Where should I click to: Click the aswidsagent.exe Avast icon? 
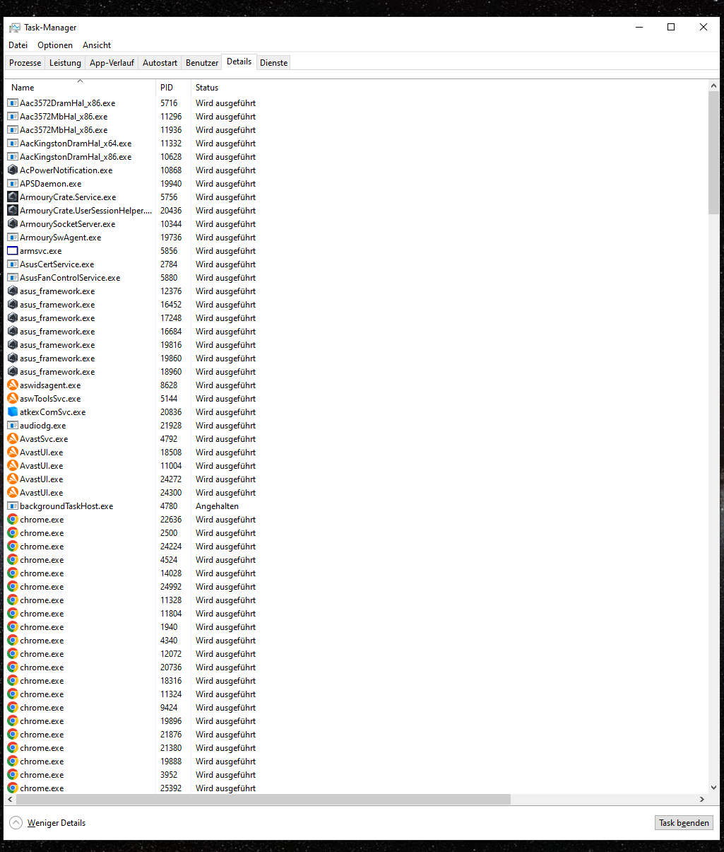pos(13,385)
